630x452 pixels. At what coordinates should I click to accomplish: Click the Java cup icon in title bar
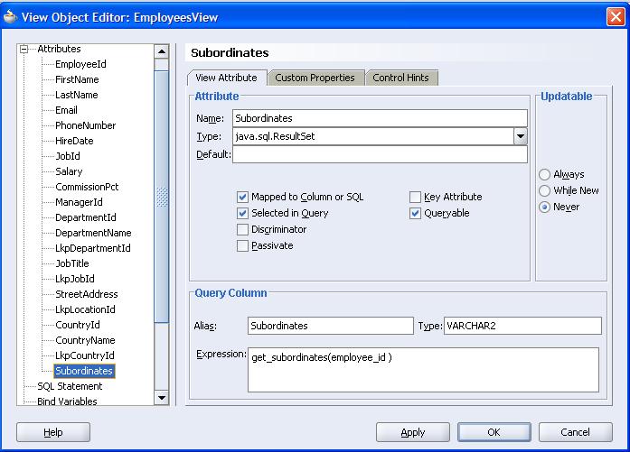[11, 17]
